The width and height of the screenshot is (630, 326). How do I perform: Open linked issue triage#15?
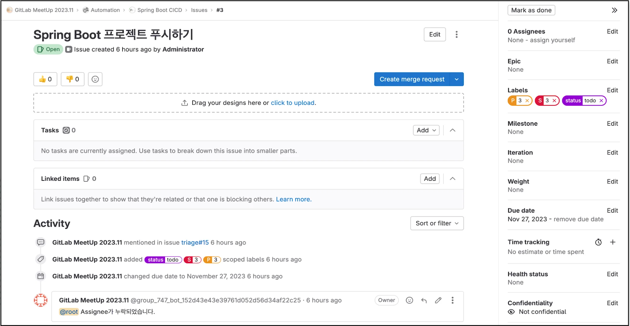194,242
